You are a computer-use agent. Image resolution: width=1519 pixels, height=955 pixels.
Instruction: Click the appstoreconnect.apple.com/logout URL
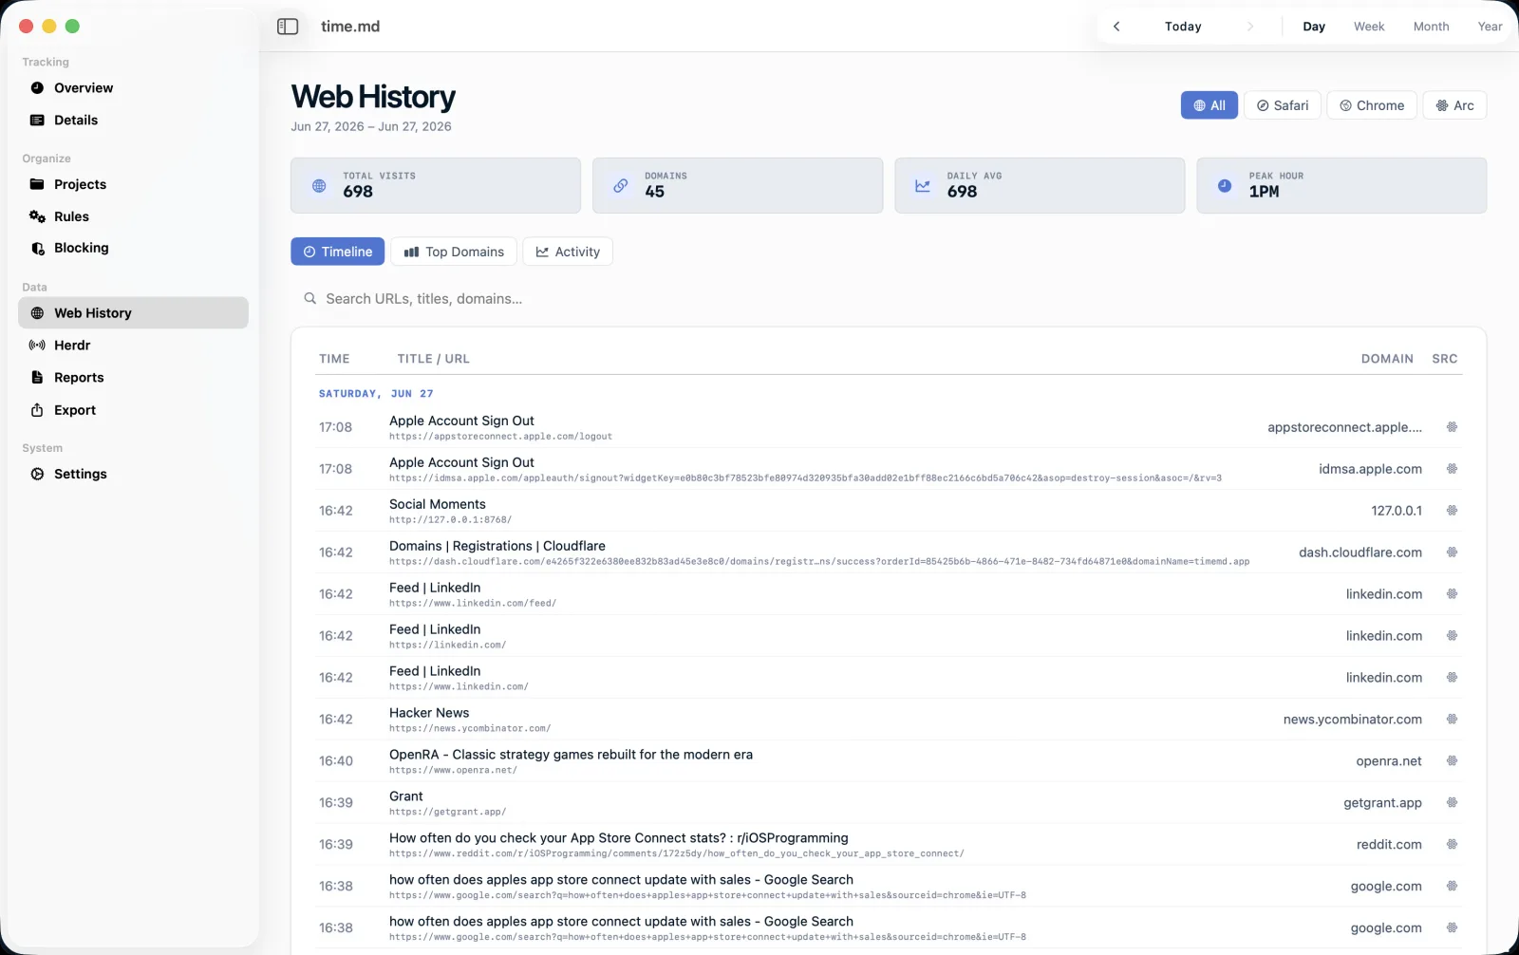[x=500, y=437]
